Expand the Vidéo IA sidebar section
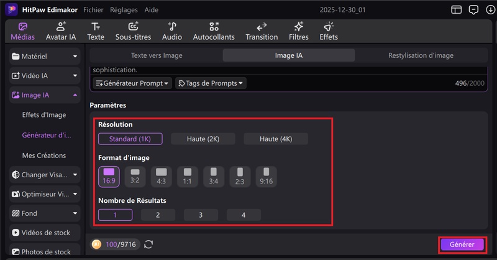 tap(45, 76)
